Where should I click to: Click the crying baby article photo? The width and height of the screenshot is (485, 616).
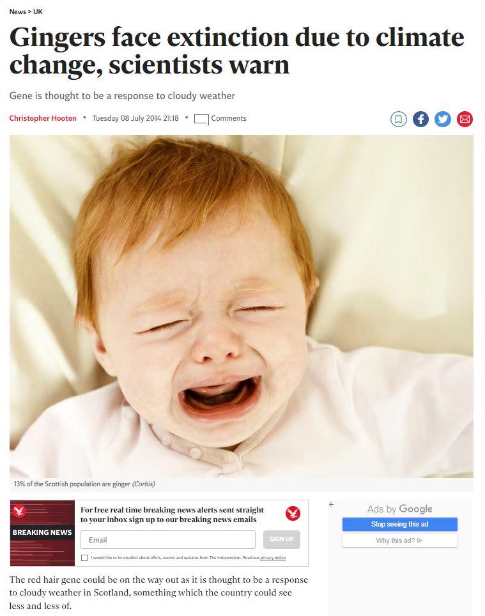point(241,307)
